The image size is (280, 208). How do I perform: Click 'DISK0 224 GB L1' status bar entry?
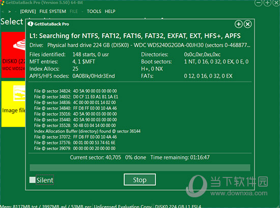click(178, 206)
